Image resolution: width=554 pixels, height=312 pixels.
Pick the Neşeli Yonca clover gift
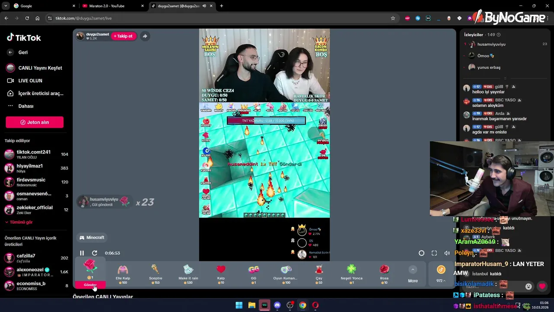(x=351, y=274)
